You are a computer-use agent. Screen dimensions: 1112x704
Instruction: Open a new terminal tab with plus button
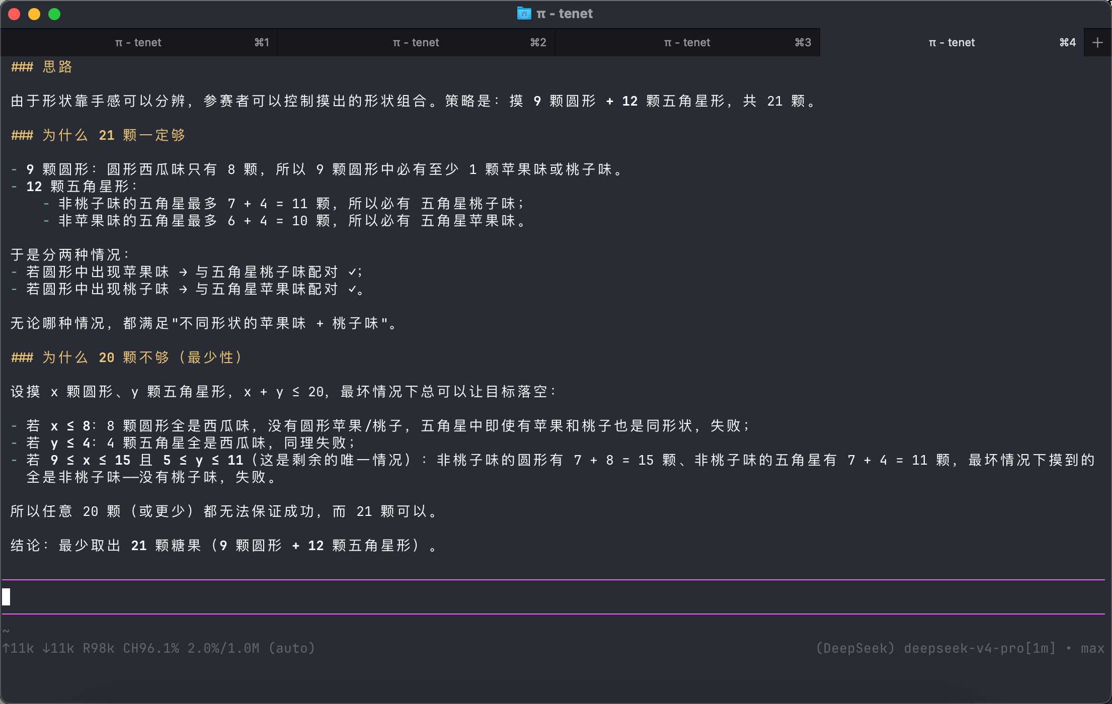point(1097,43)
